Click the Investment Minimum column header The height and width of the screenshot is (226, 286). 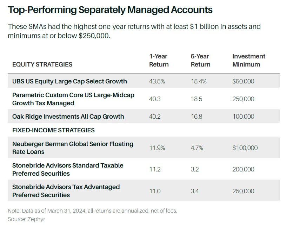249,60
